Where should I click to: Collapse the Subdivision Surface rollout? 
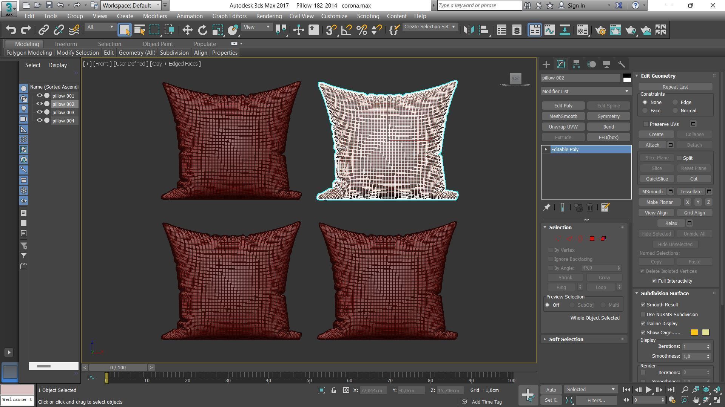[637, 294]
